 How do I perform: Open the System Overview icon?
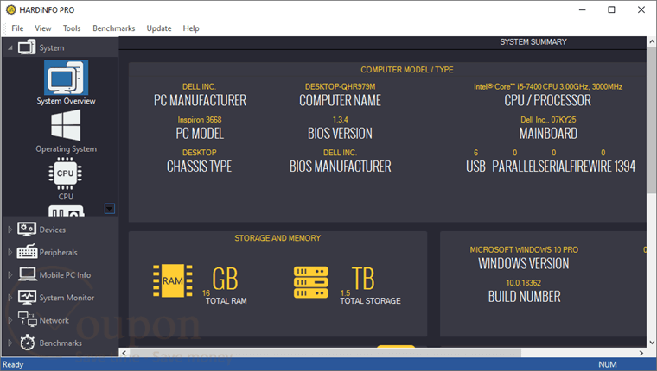66,78
